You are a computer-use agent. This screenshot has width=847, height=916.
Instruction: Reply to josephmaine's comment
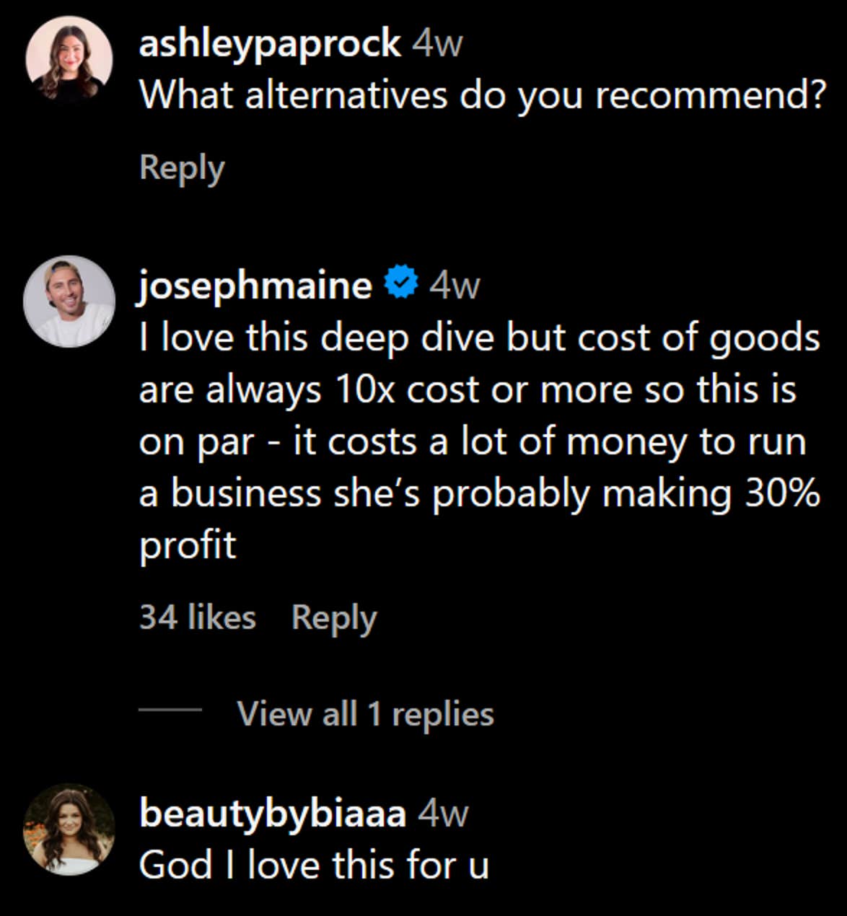(333, 617)
